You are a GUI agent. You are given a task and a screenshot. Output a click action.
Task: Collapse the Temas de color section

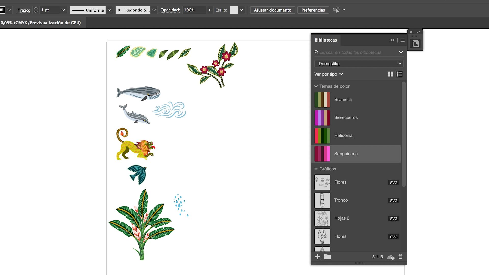pyautogui.click(x=316, y=86)
